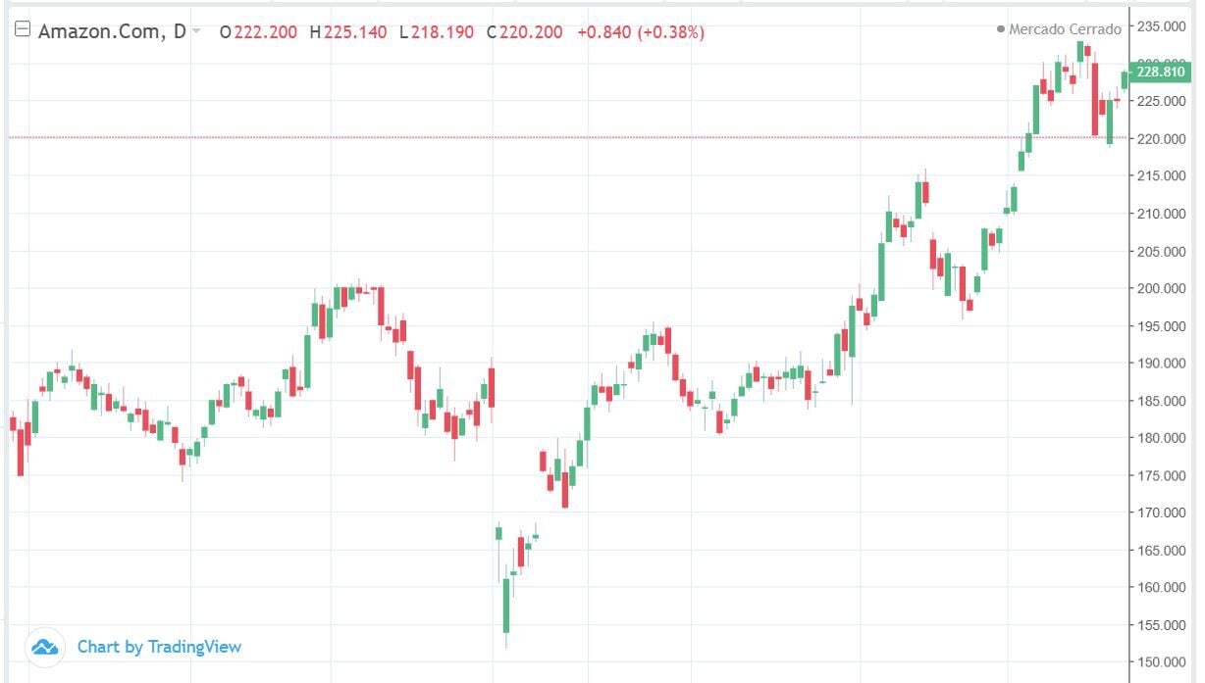Click the tall green candle at the chart's lowest point

[506, 605]
